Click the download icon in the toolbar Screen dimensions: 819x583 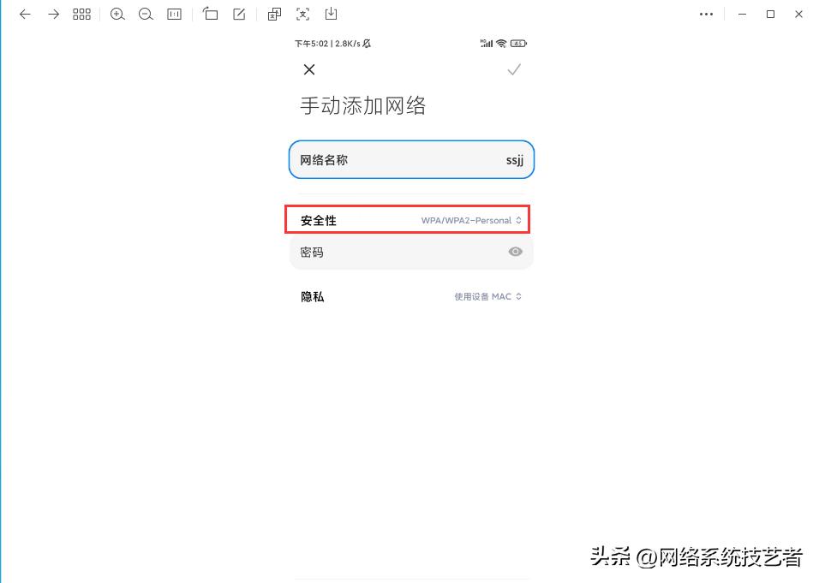(331, 14)
